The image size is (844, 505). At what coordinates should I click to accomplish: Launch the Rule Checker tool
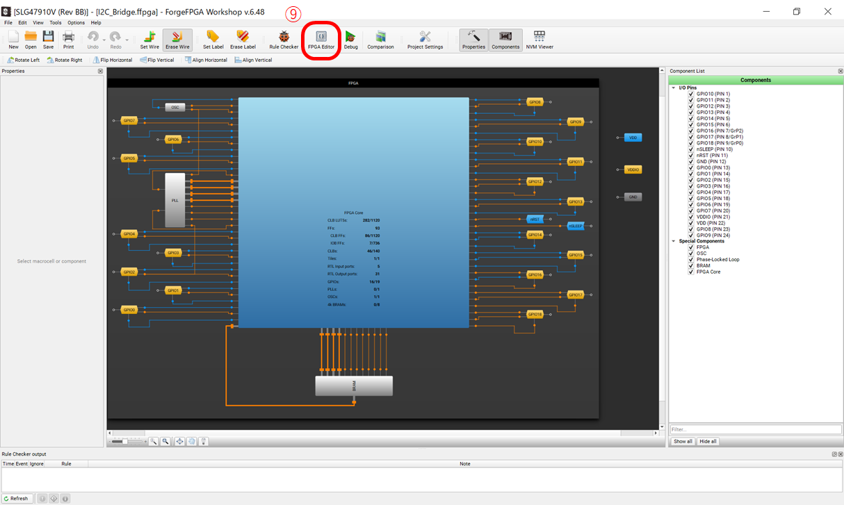pos(284,39)
